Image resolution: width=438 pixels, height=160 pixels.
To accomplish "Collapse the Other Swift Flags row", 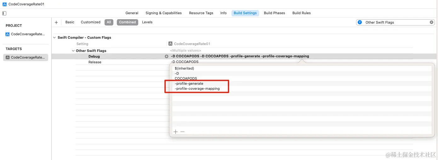I will pos(73,51).
